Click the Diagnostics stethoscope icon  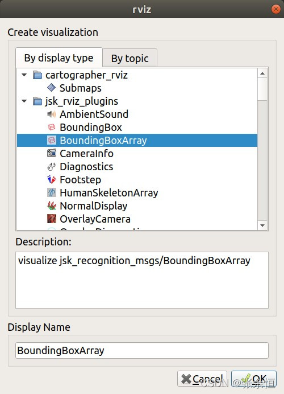click(x=51, y=167)
